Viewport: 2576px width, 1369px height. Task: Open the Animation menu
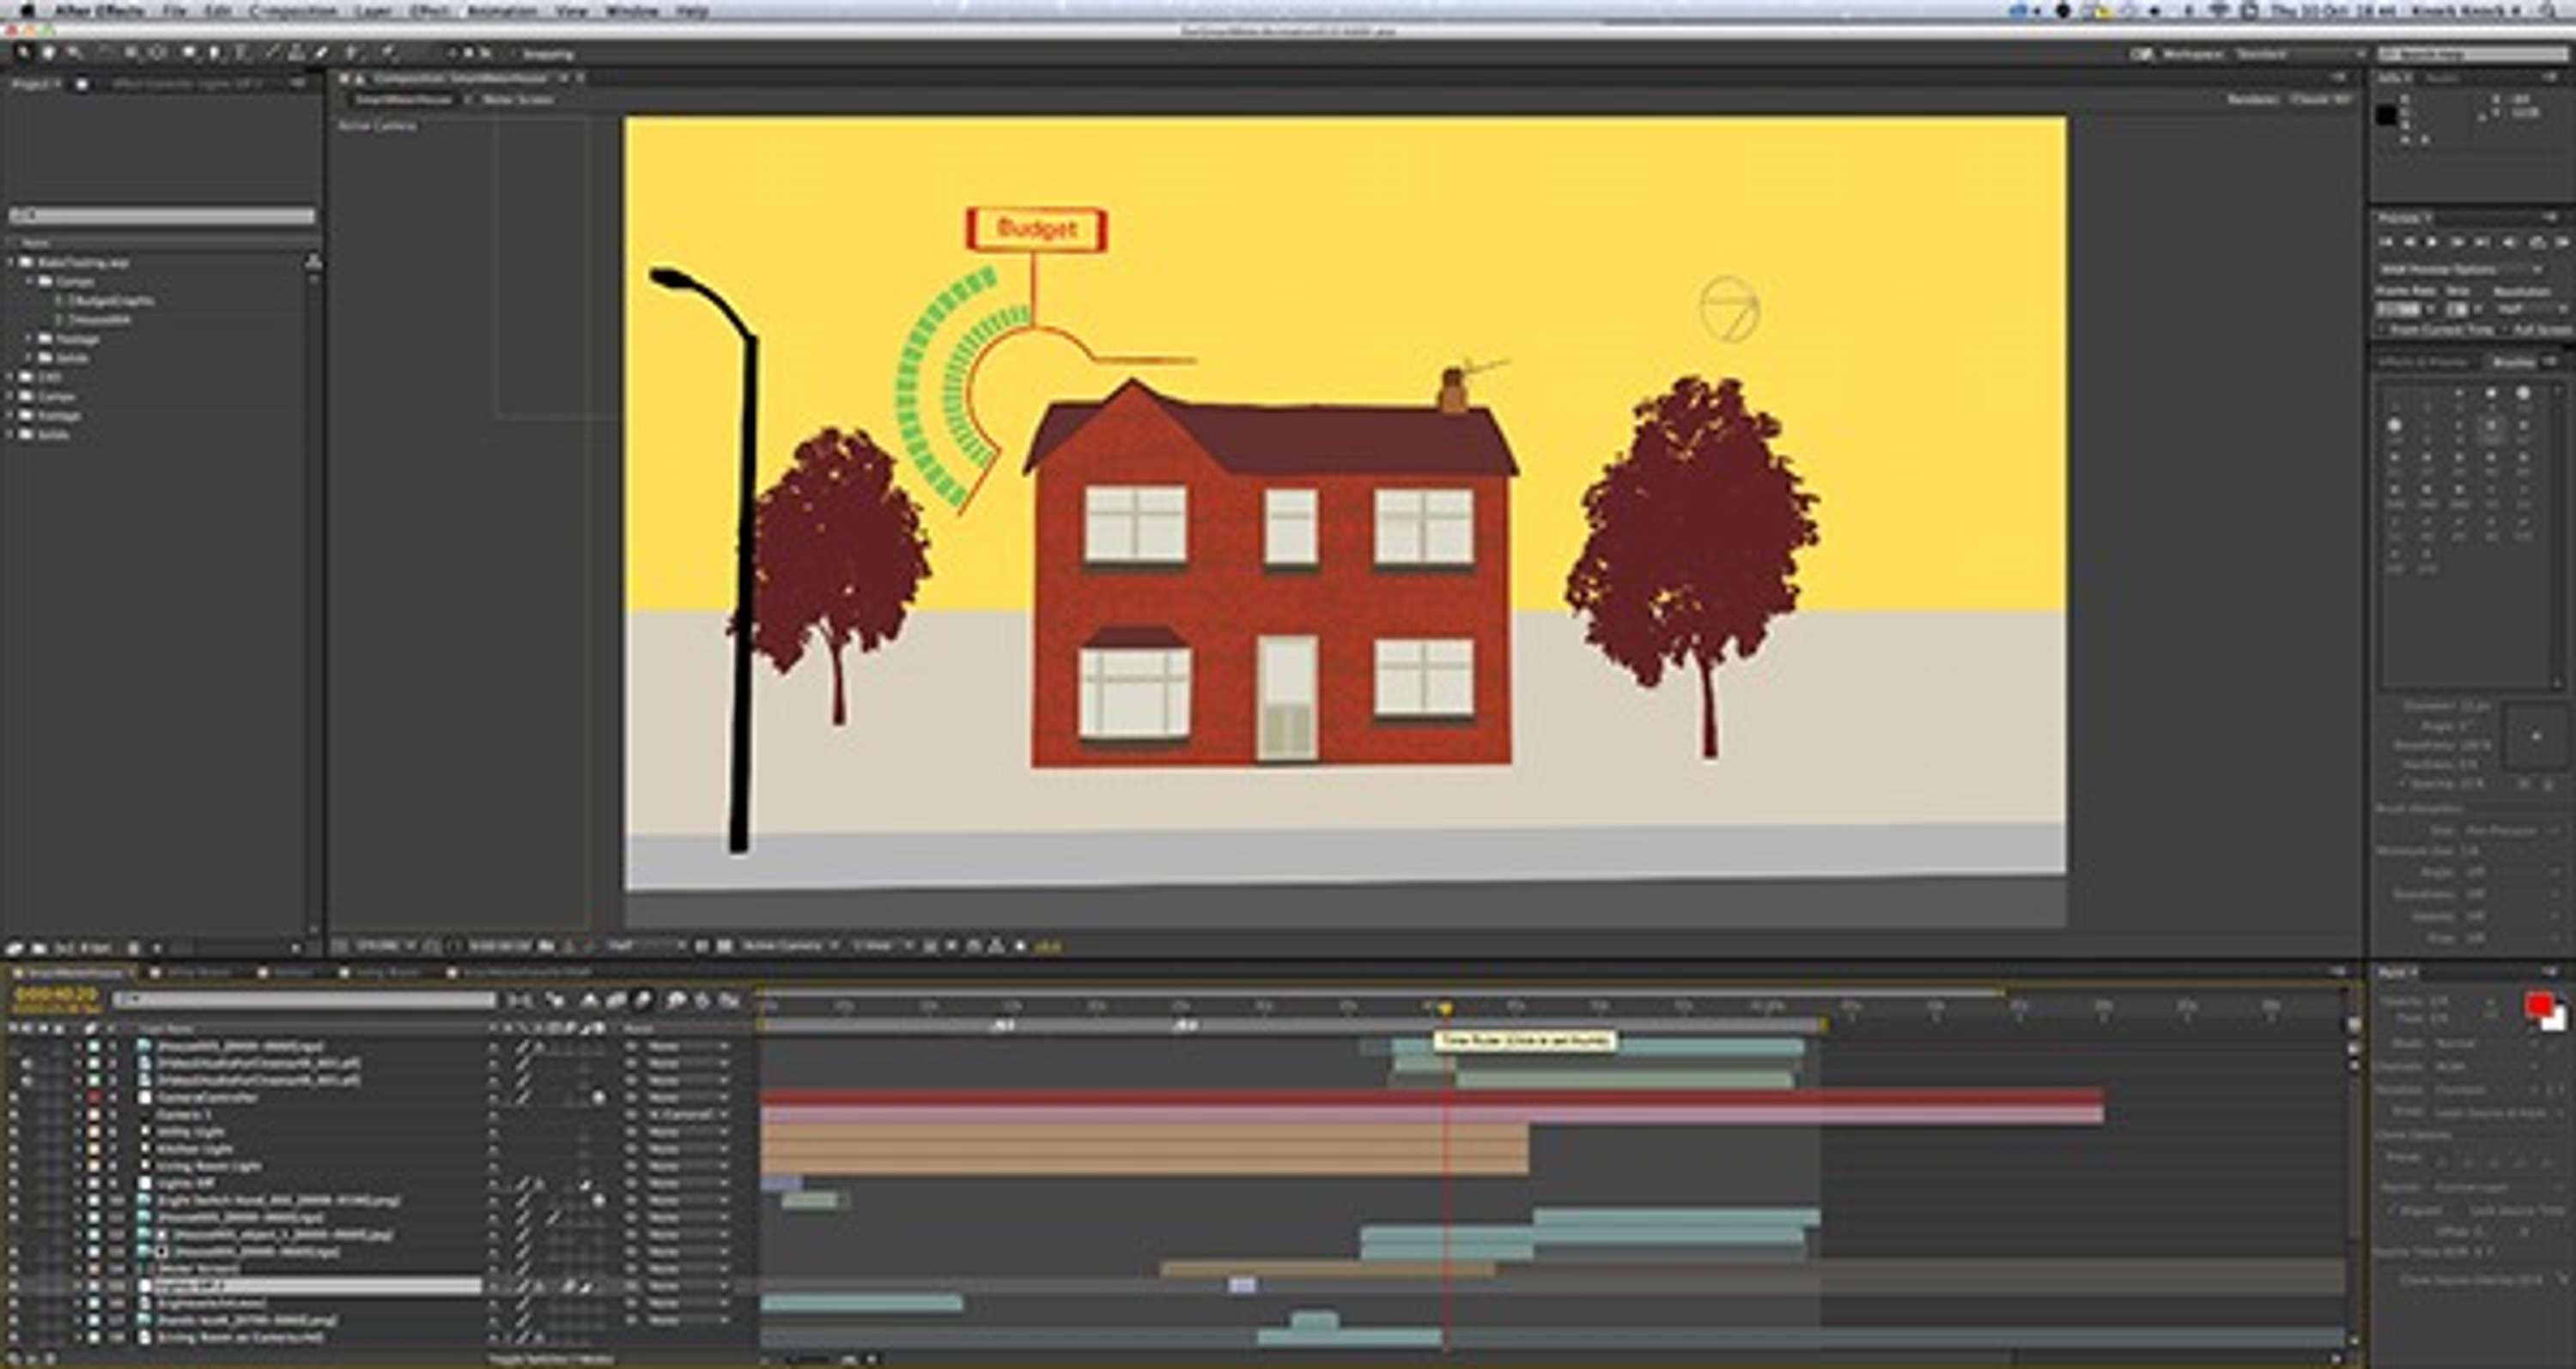(502, 11)
